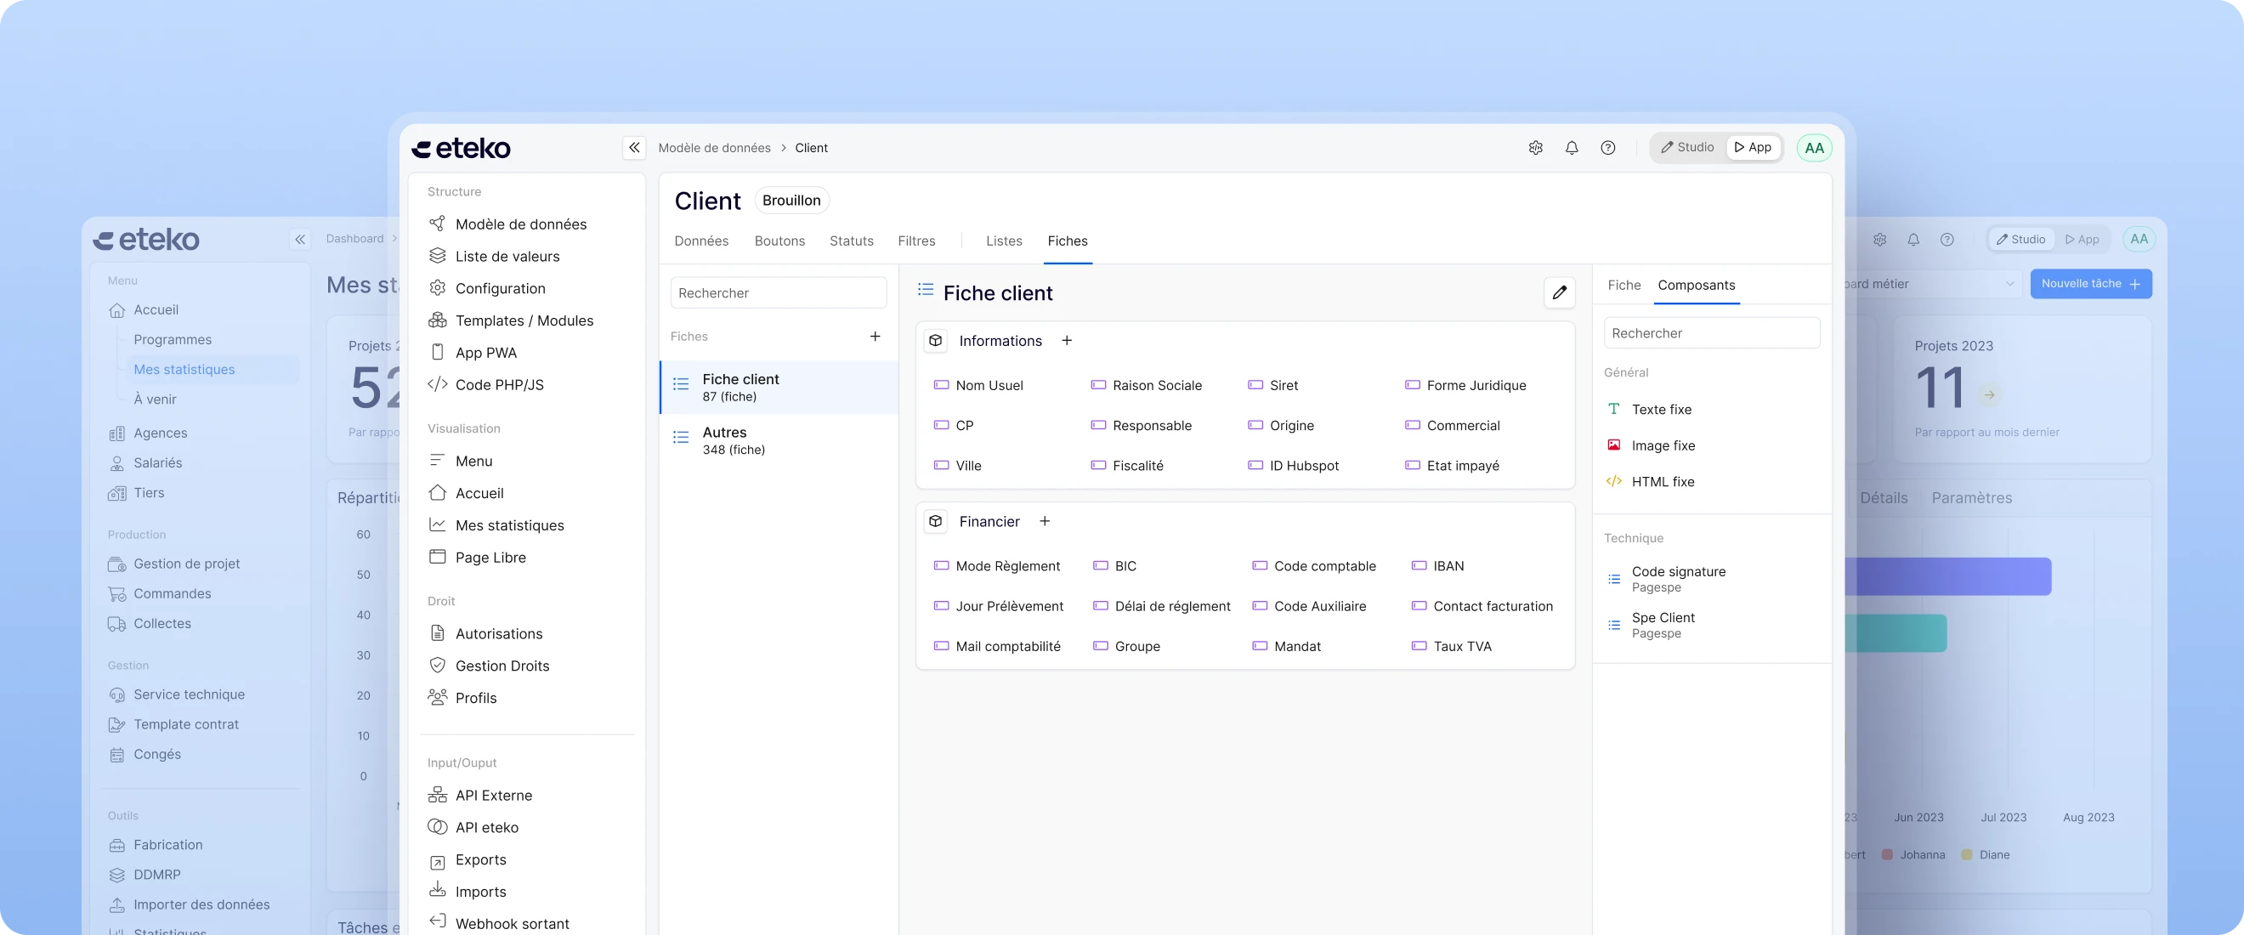Click the Composants search field

coord(1711,333)
